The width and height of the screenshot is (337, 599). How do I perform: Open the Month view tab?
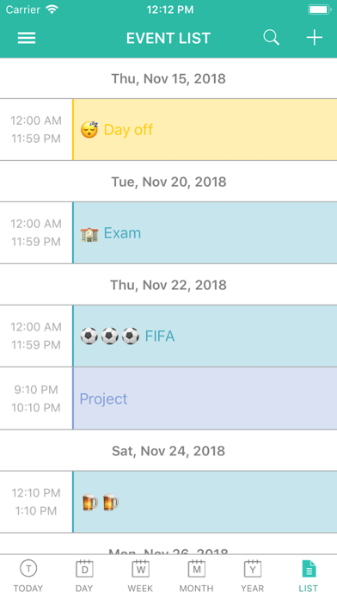pos(196,576)
